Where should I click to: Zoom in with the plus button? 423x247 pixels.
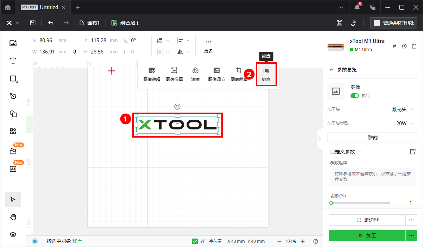click(303, 241)
